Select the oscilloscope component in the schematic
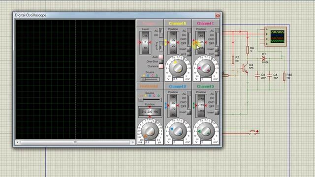 point(275,37)
